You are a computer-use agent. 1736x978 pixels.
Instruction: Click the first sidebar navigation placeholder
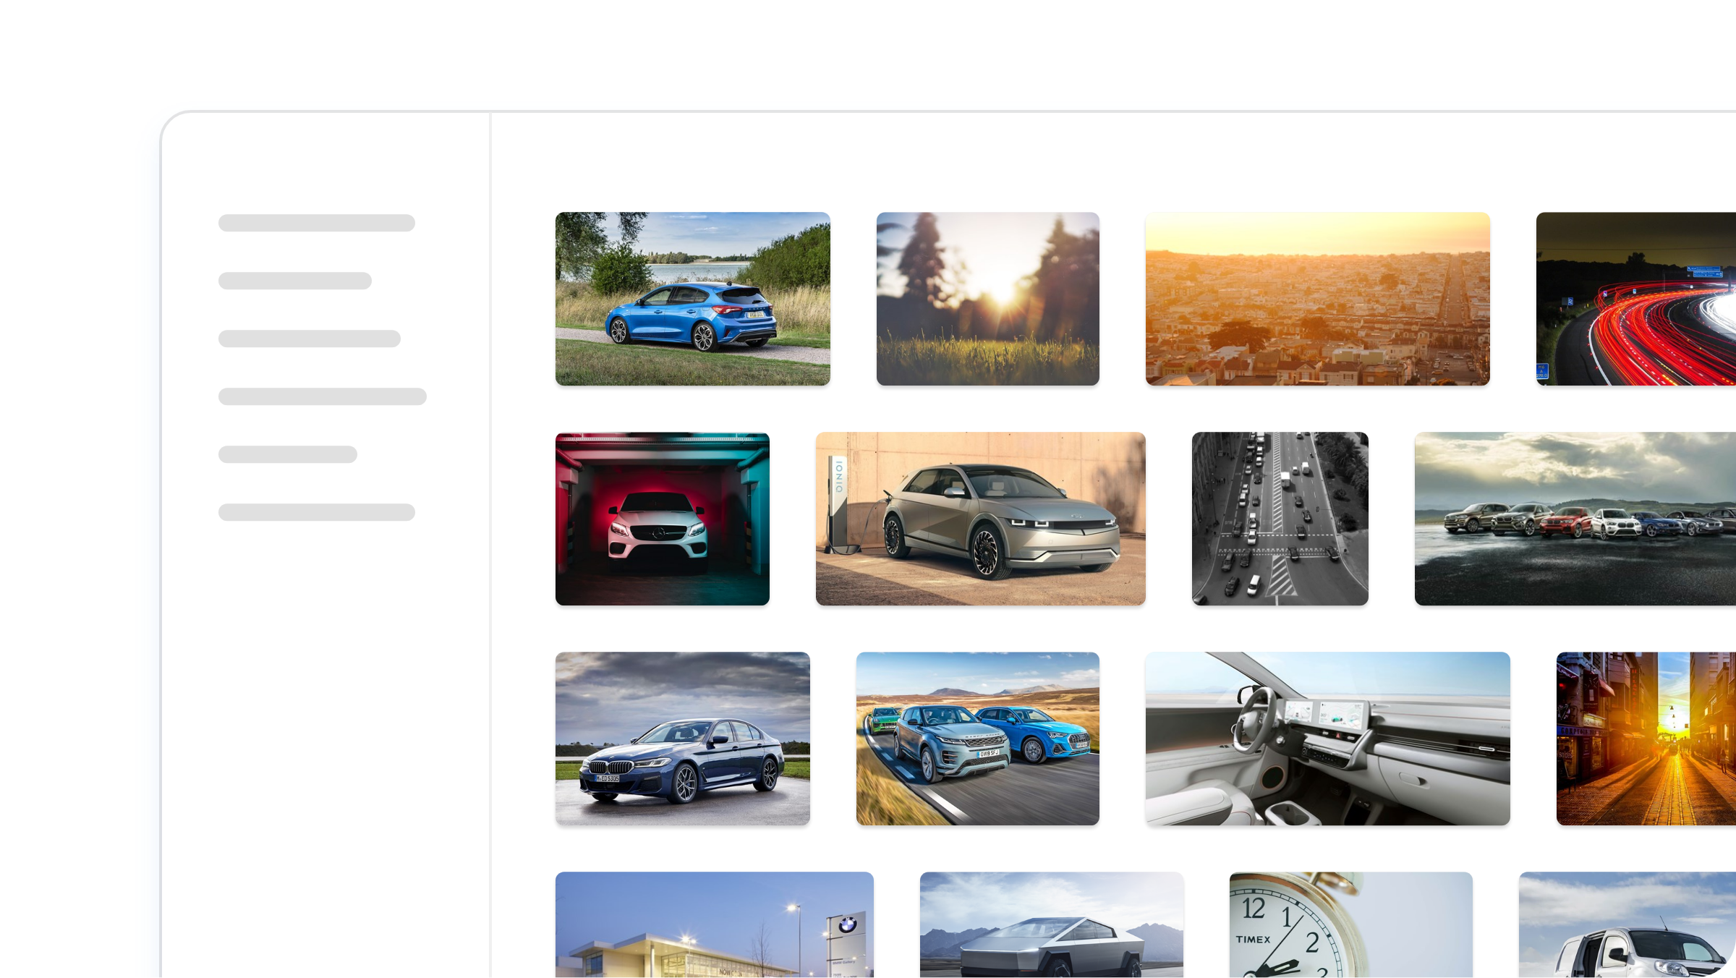[316, 223]
